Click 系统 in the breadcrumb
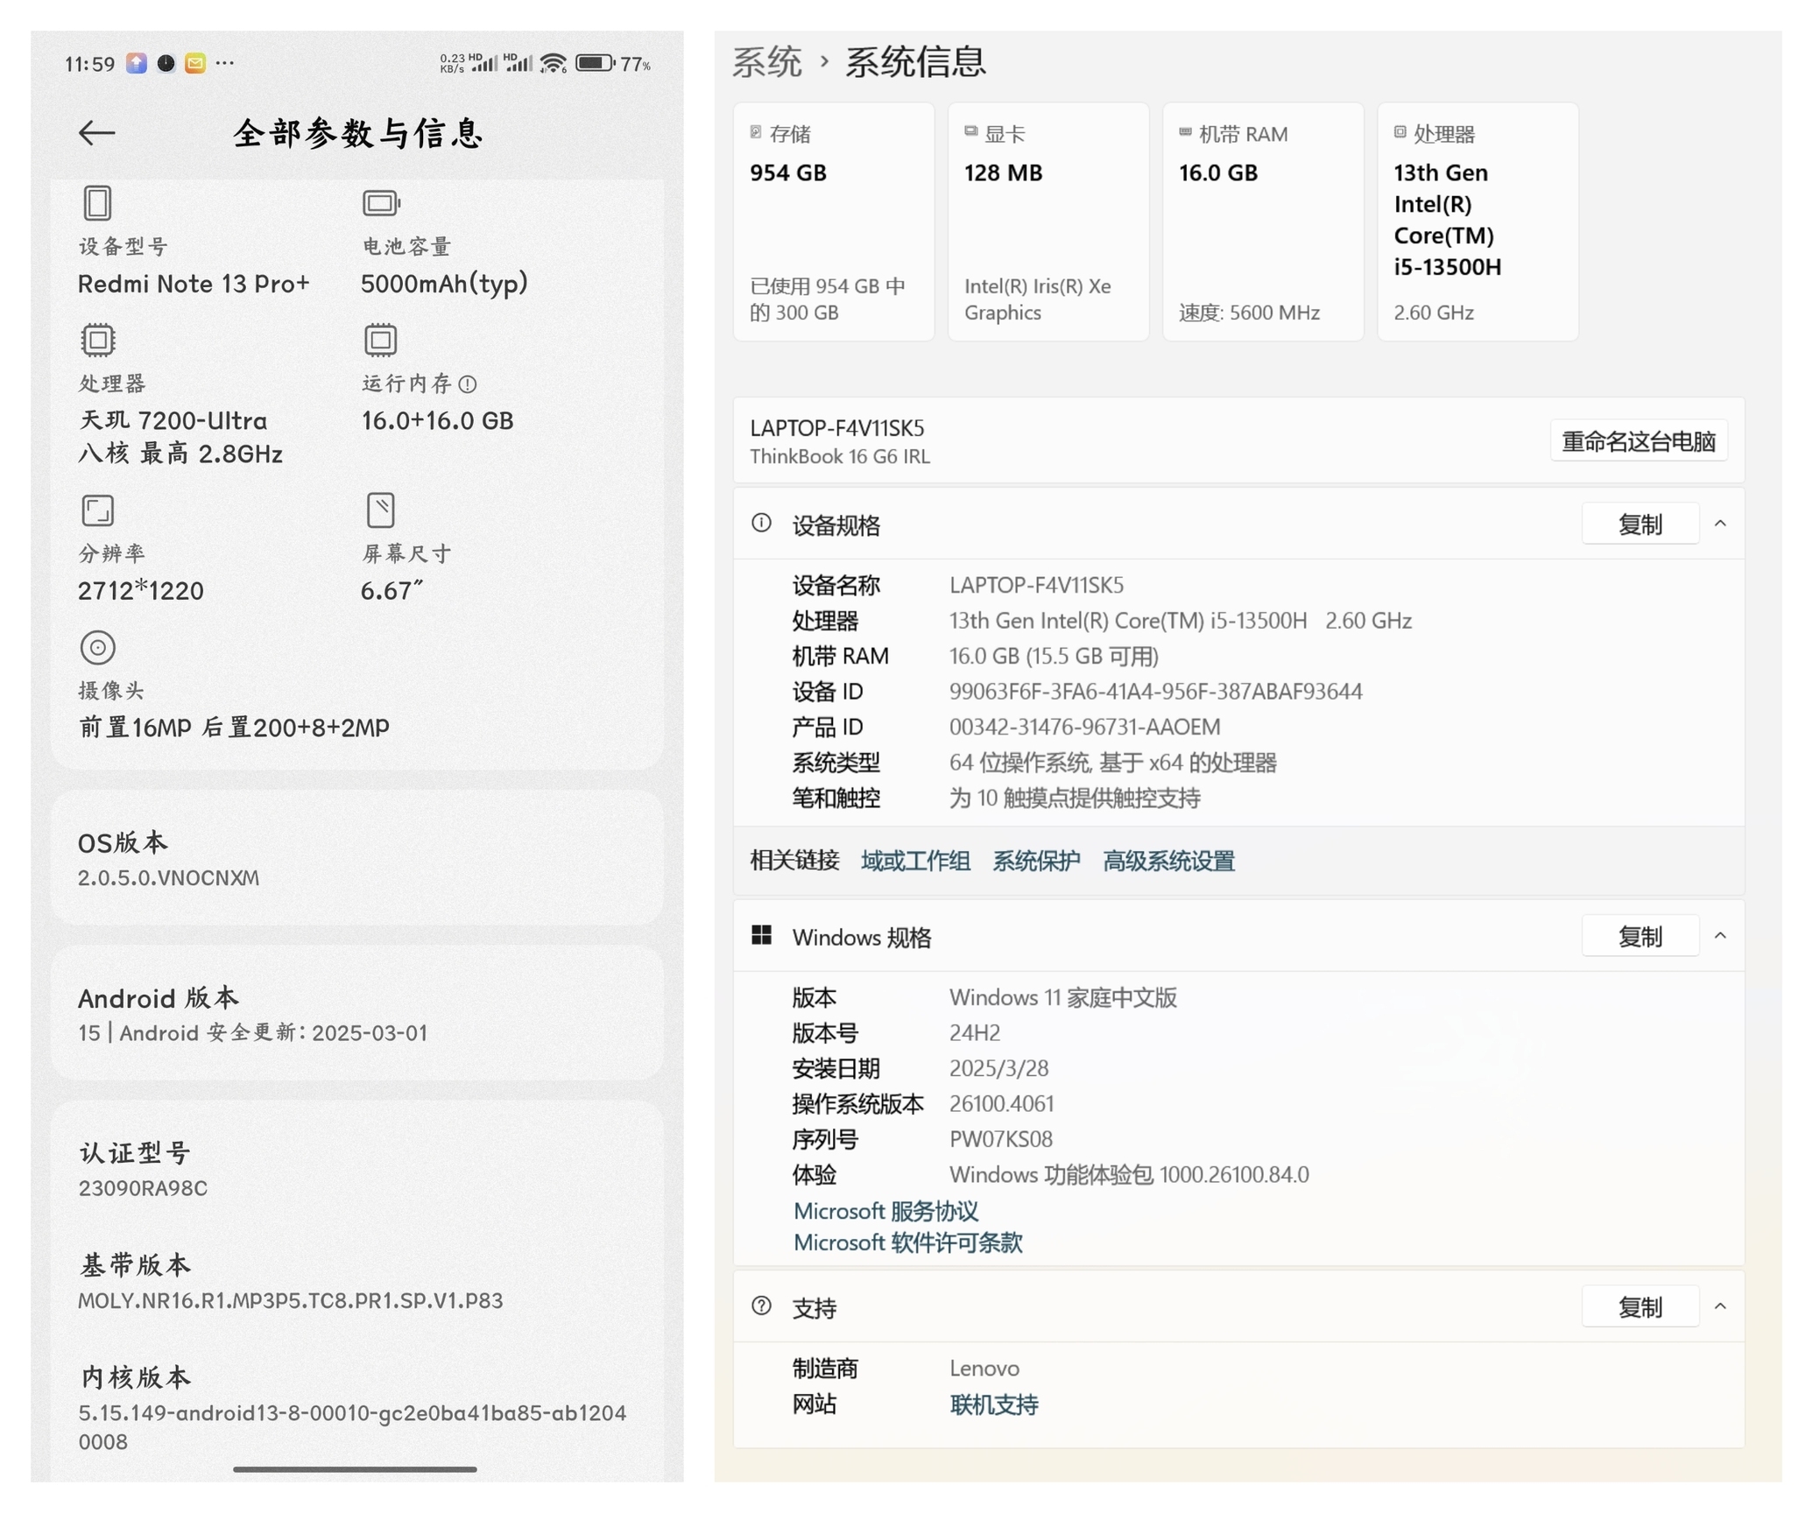 (766, 62)
